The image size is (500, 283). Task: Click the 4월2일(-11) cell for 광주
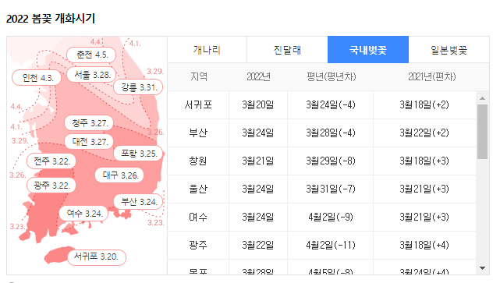tap(331, 245)
